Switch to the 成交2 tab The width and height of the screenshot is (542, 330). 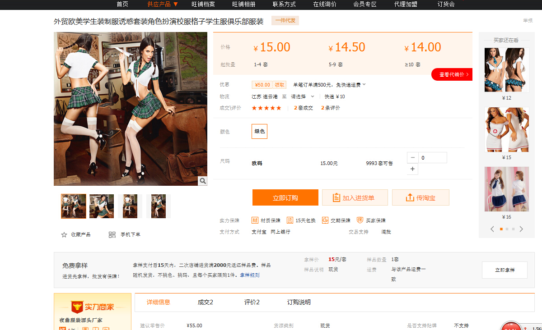click(x=205, y=302)
